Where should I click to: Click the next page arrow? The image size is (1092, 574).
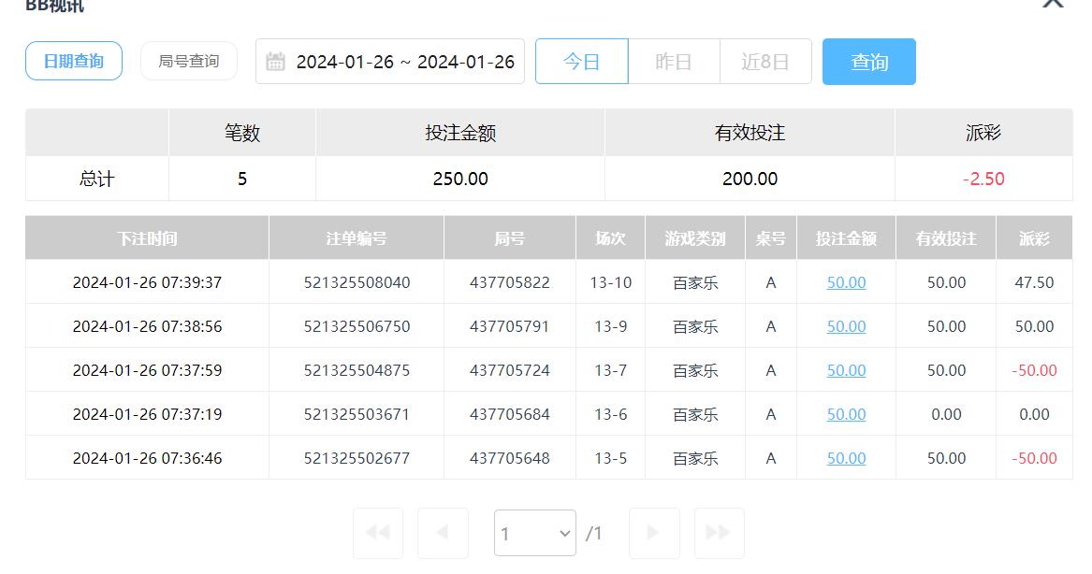(x=653, y=532)
